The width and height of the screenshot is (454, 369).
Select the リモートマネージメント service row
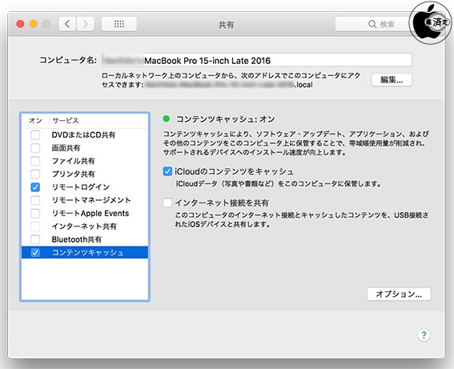click(85, 200)
